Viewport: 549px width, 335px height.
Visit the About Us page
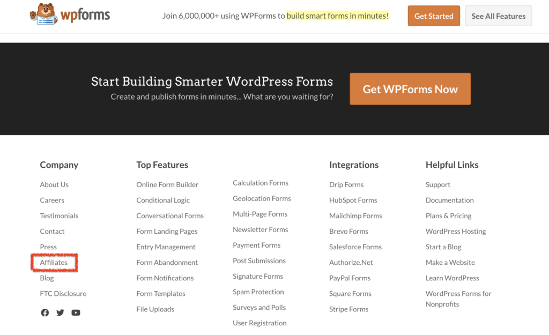54,184
